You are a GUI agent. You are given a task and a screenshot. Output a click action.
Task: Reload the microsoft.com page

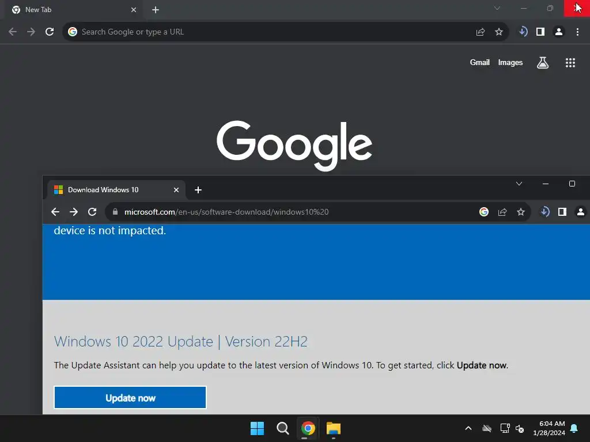click(92, 212)
